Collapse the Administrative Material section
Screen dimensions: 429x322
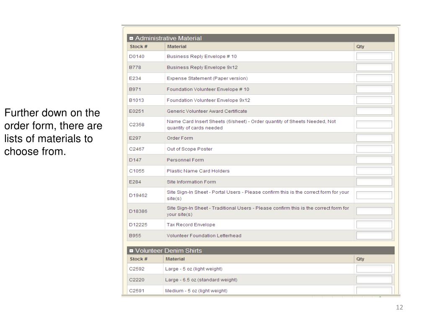[x=131, y=38]
